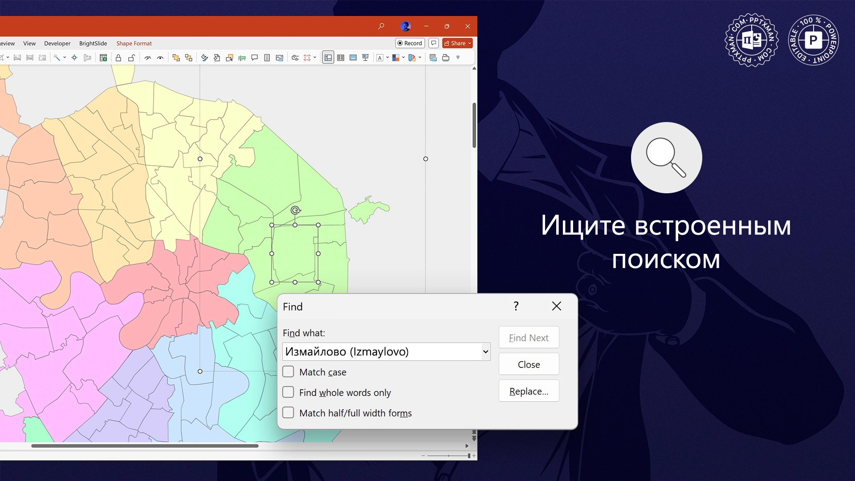
Task: Enable Match half/full width forms
Action: pos(289,412)
